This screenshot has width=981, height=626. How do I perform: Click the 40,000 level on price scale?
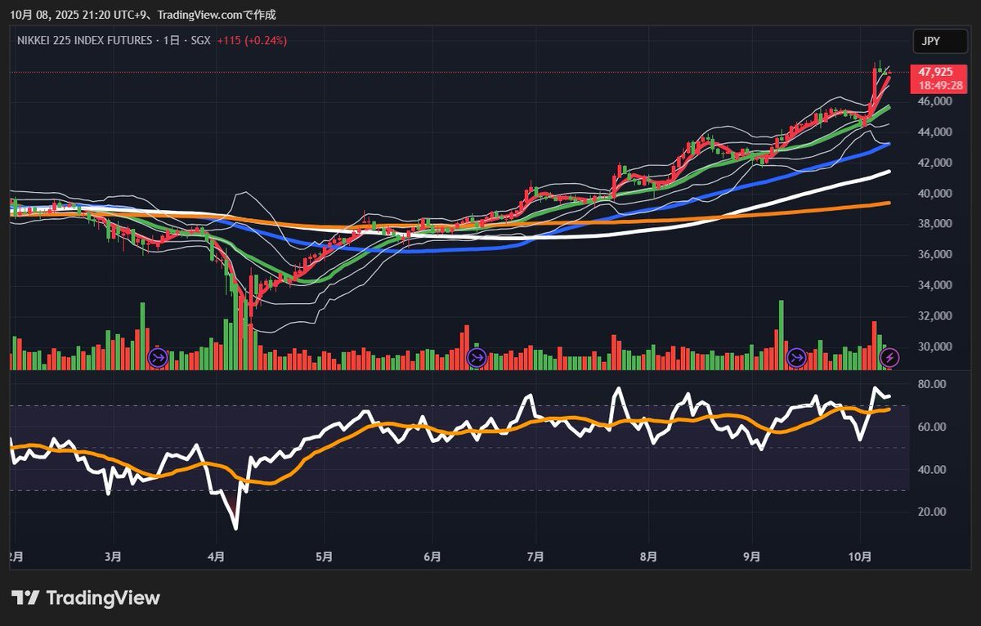934,194
